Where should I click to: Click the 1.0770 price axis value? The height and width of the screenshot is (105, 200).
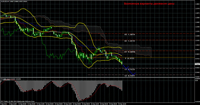coord(197,9)
